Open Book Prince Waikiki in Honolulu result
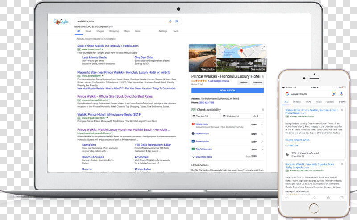 click(108, 46)
